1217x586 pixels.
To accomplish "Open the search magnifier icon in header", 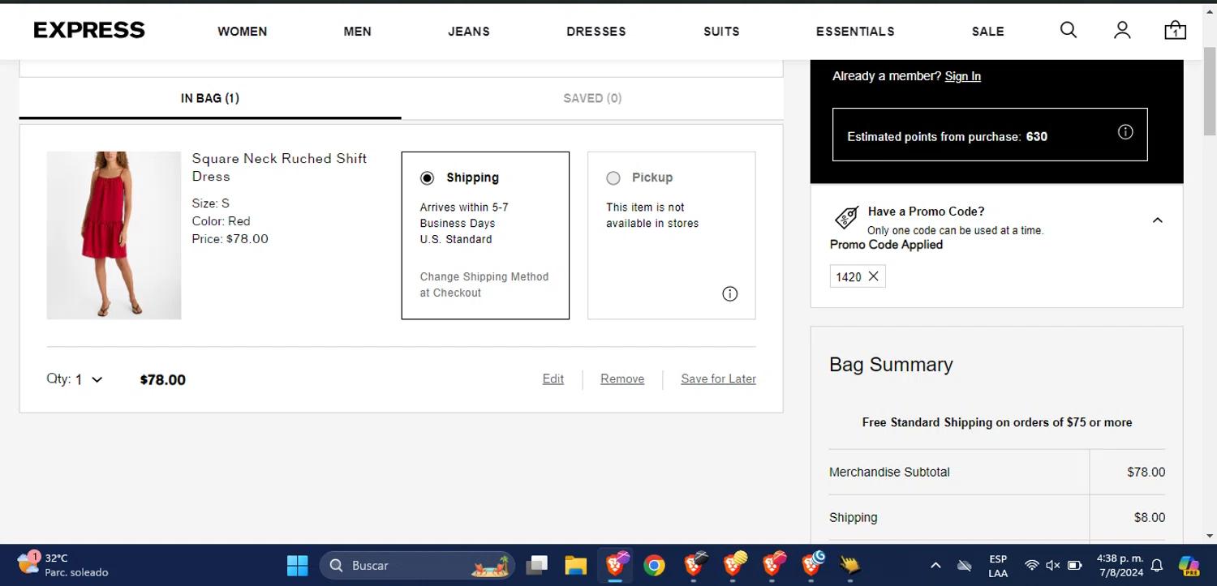I will click(1069, 30).
